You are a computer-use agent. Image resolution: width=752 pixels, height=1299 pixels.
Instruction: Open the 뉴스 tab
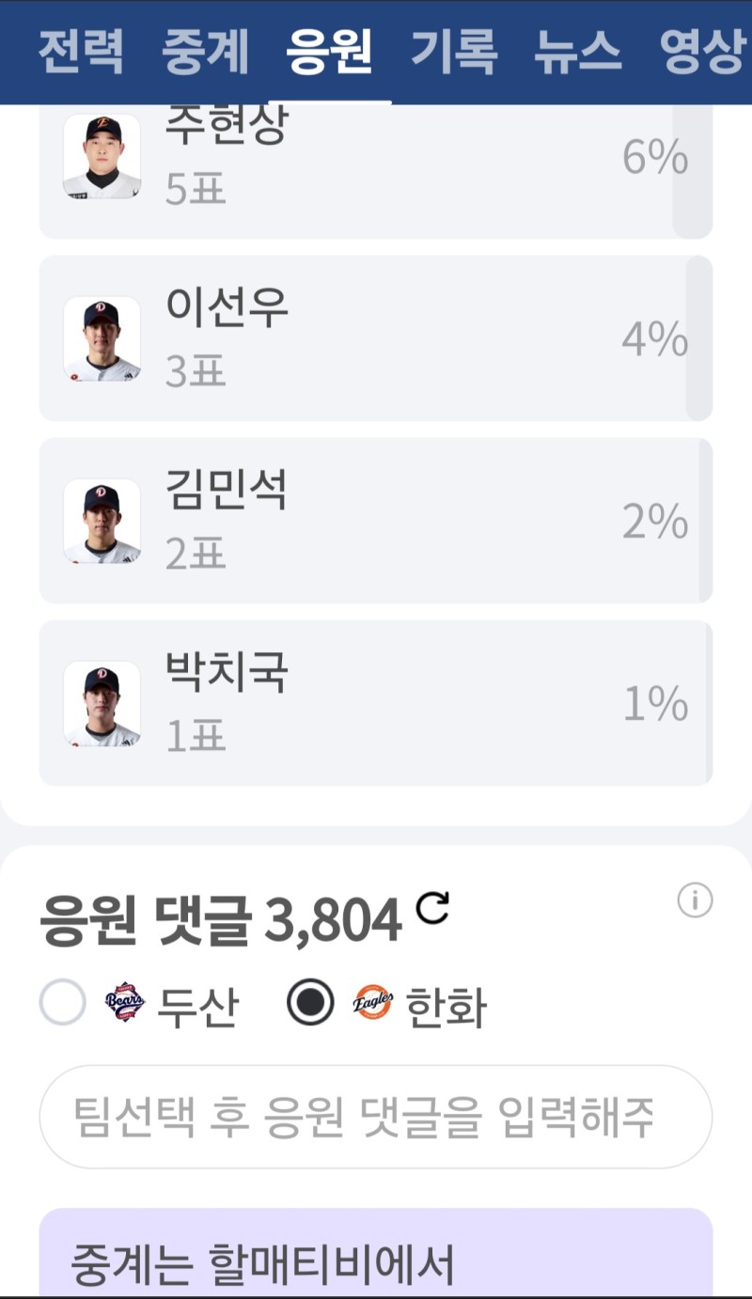pyautogui.click(x=577, y=53)
